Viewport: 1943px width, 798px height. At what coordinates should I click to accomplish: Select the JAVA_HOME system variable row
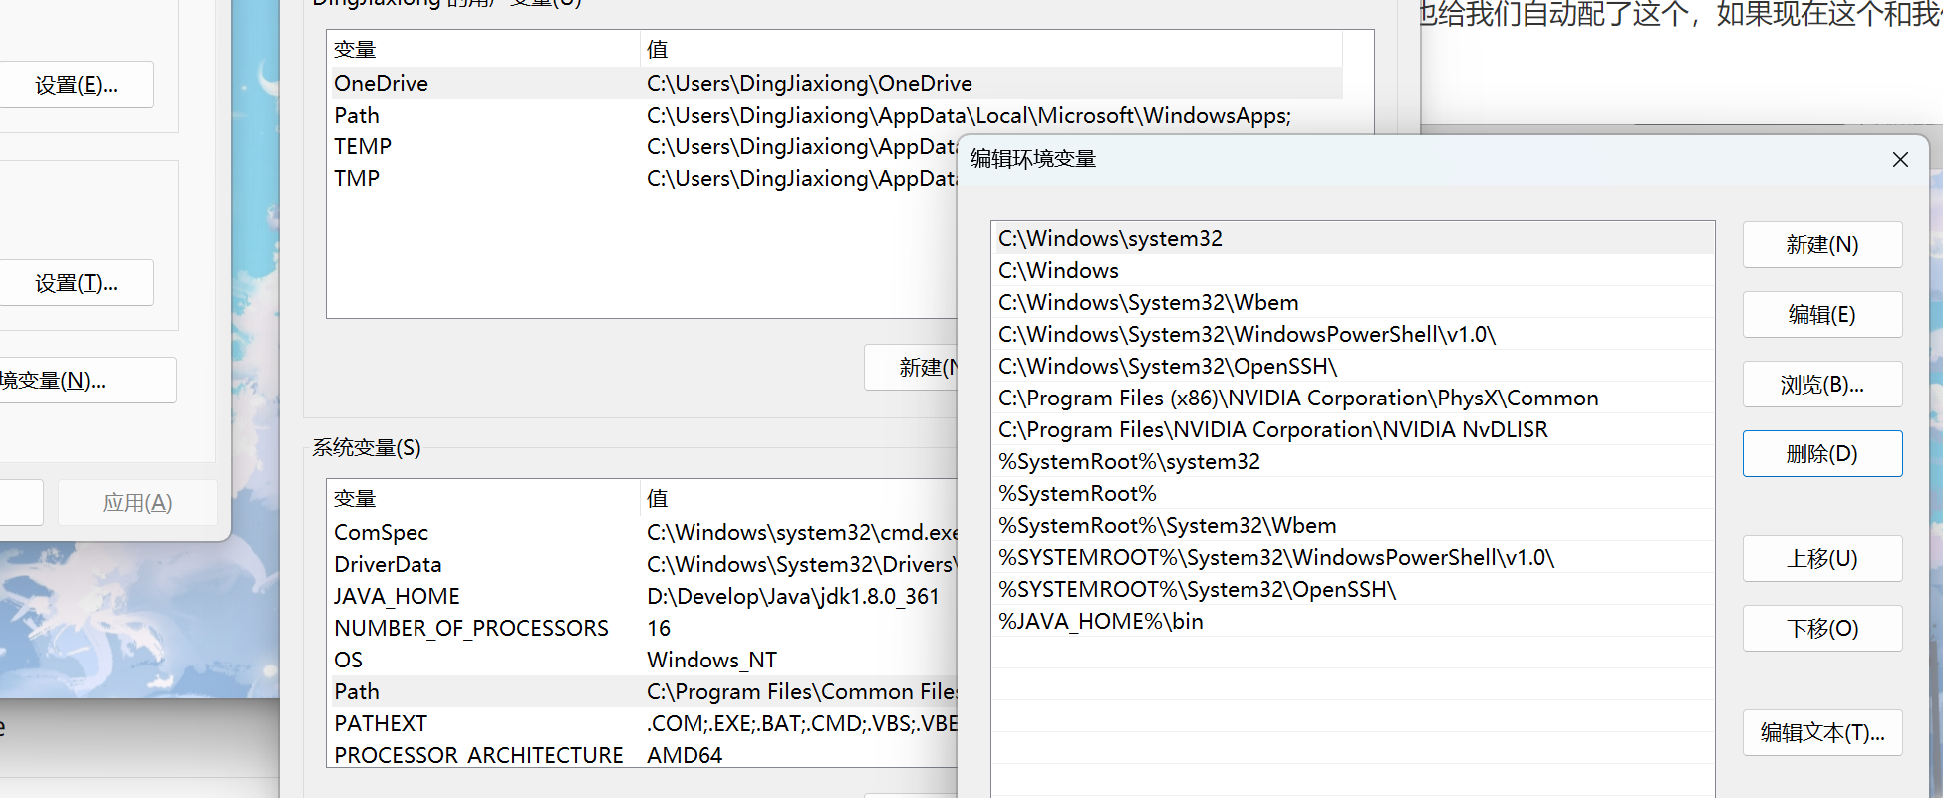coord(643,596)
